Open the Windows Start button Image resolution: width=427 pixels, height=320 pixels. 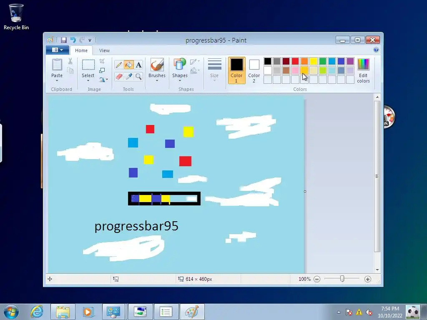pos(11,312)
